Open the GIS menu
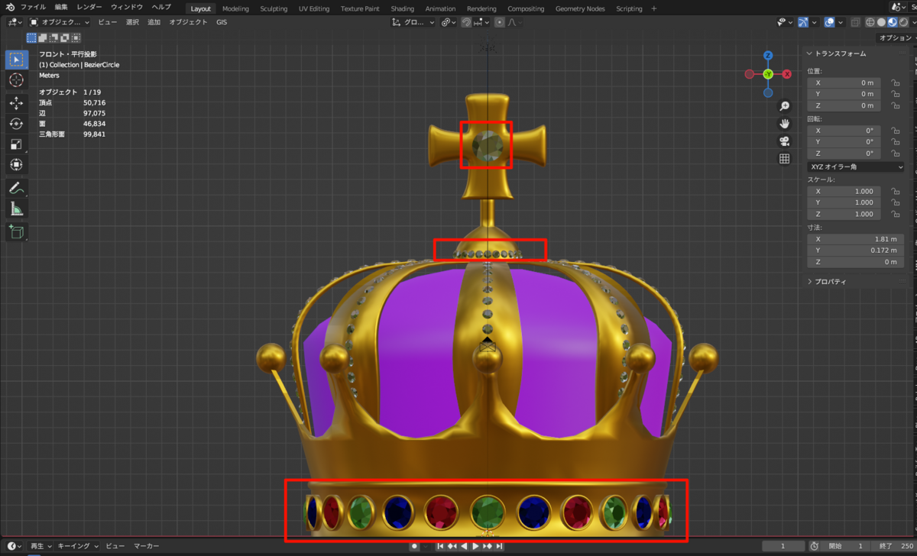Screen dimensions: 917x556 [221, 22]
